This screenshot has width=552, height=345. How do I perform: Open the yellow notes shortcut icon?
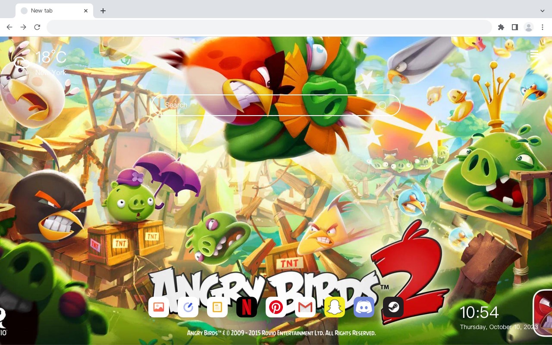click(x=217, y=307)
